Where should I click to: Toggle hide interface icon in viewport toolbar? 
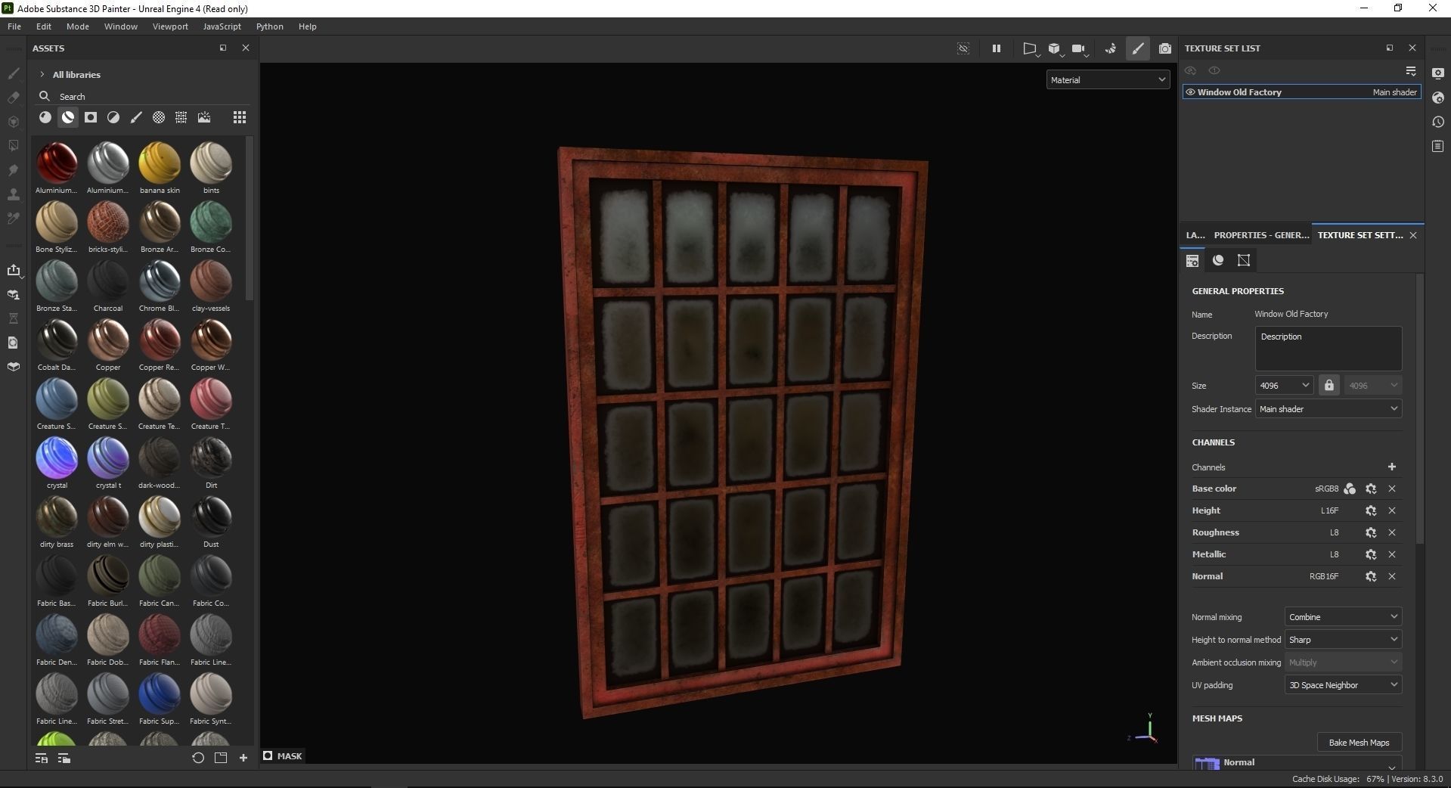pos(963,48)
